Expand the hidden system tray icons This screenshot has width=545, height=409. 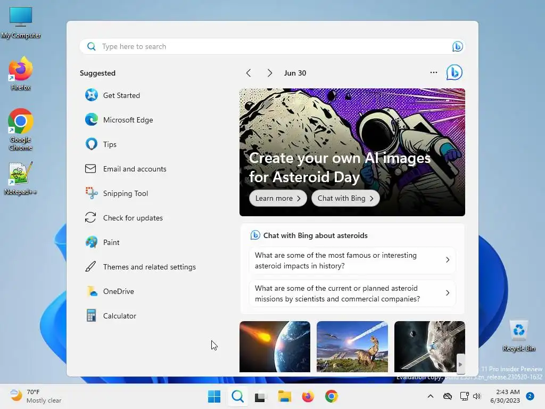(x=430, y=396)
